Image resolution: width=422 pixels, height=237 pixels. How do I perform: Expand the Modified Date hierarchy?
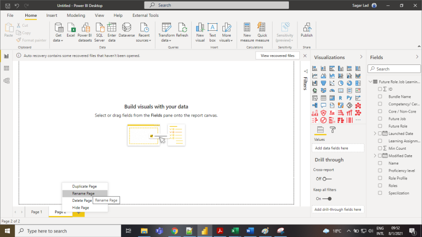click(x=375, y=156)
